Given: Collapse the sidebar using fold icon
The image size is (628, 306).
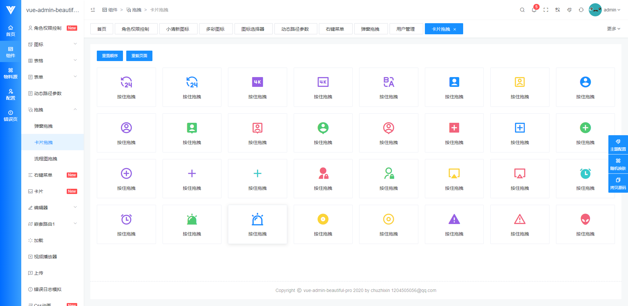Looking at the screenshot, I should click(93, 10).
